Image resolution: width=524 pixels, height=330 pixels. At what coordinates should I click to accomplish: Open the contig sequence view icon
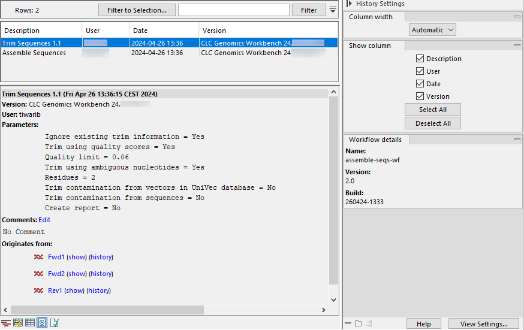pos(6,323)
